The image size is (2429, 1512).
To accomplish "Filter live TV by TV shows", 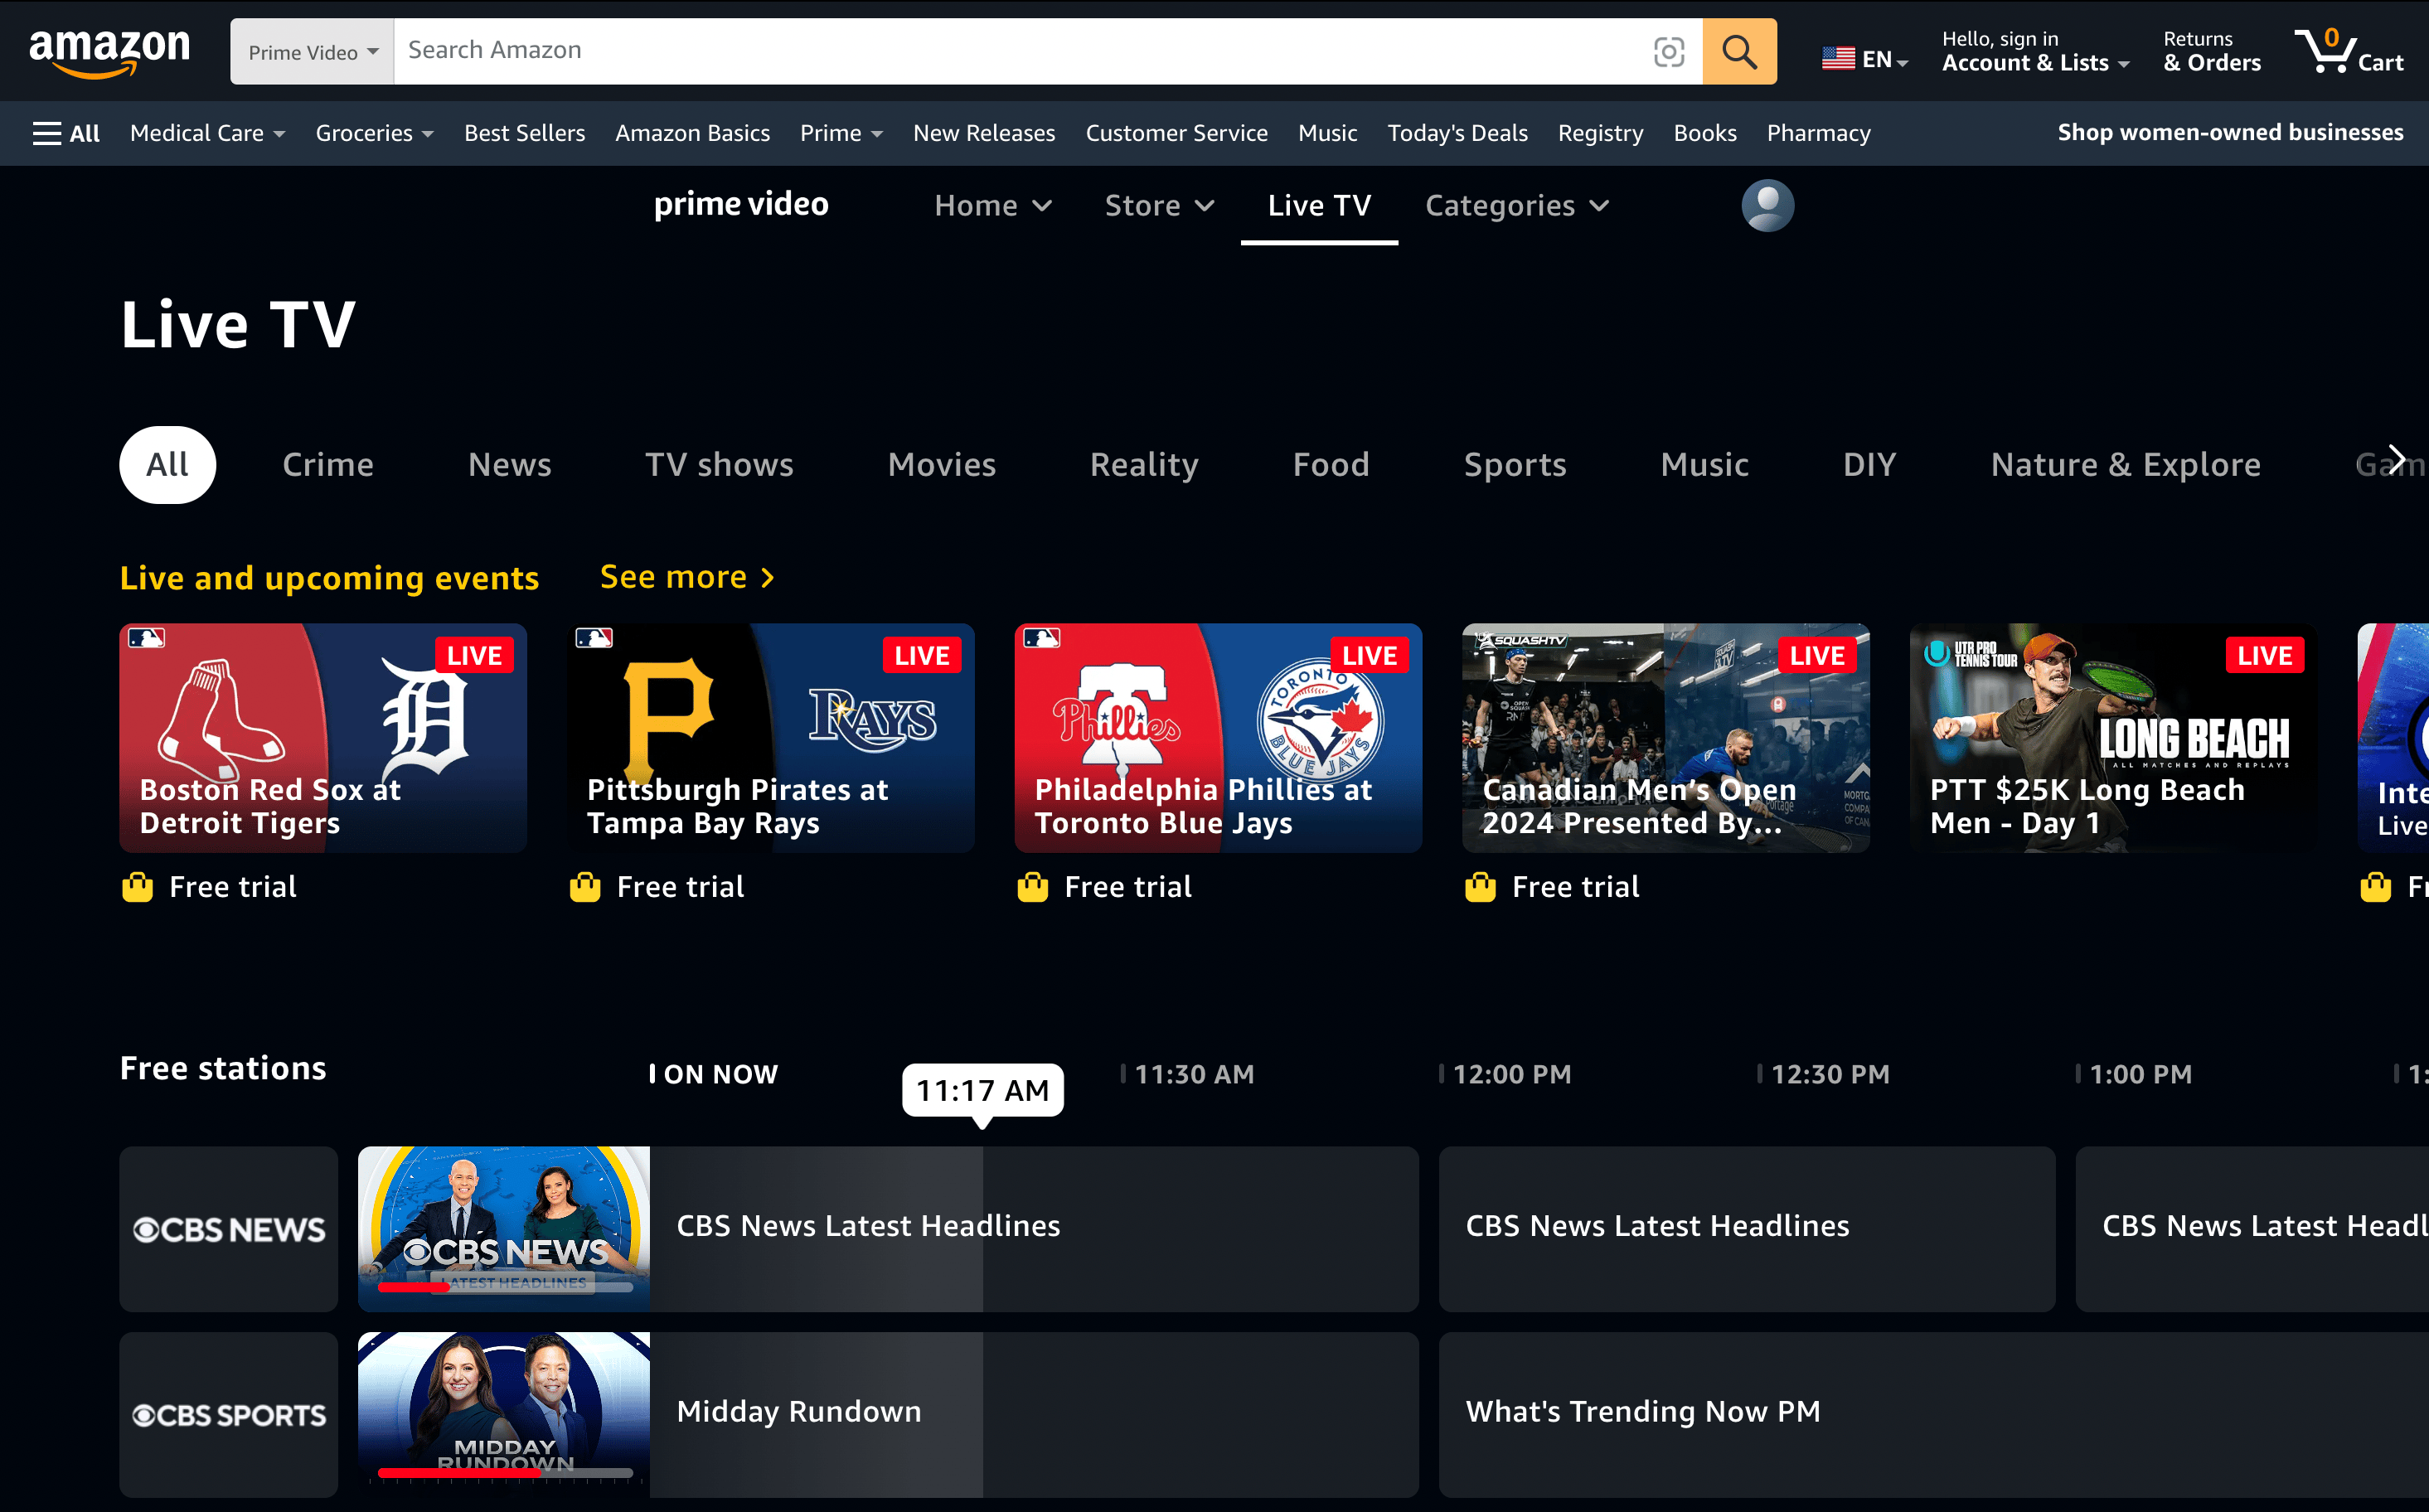I will click(x=719, y=465).
